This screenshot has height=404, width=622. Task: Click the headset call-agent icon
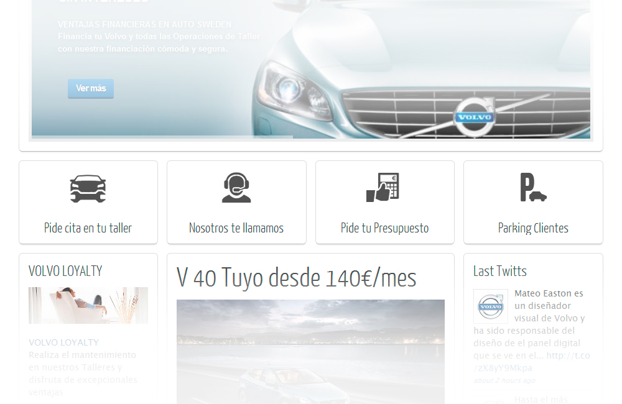[236, 188]
